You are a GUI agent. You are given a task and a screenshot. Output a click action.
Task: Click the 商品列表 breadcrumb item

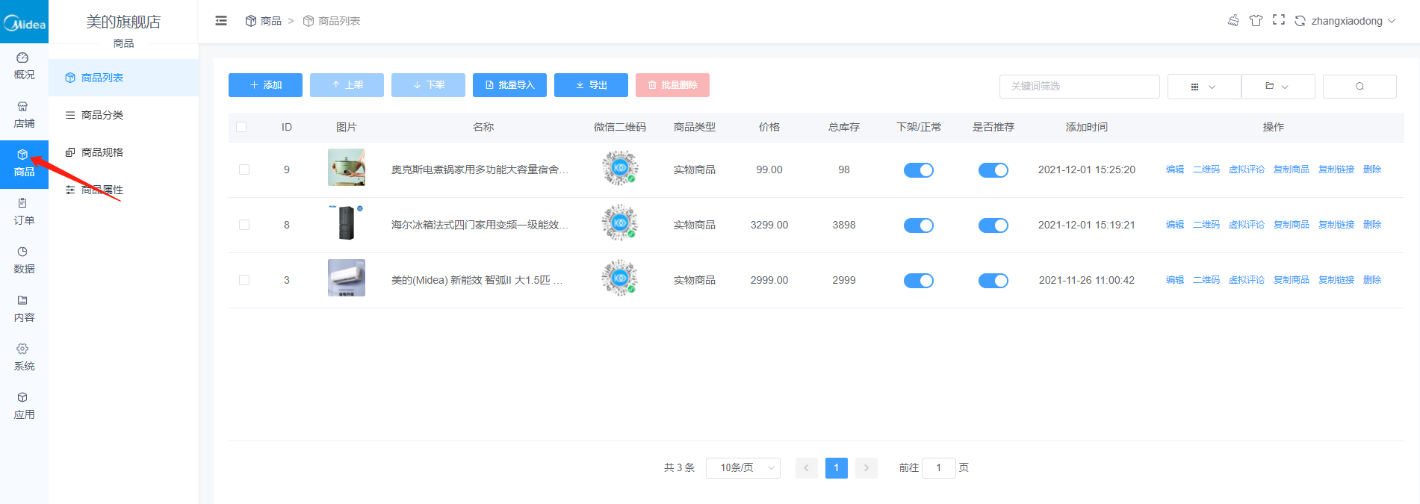(x=332, y=21)
